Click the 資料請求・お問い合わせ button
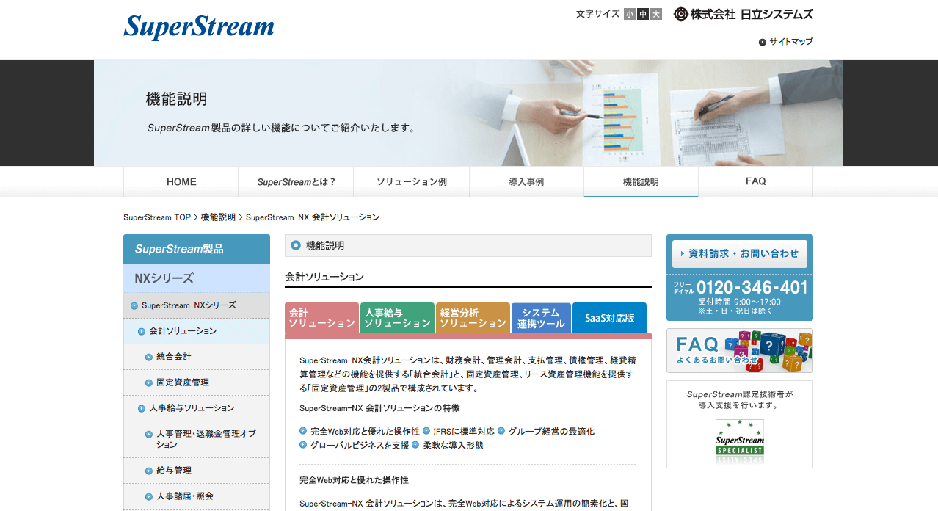 (x=739, y=253)
